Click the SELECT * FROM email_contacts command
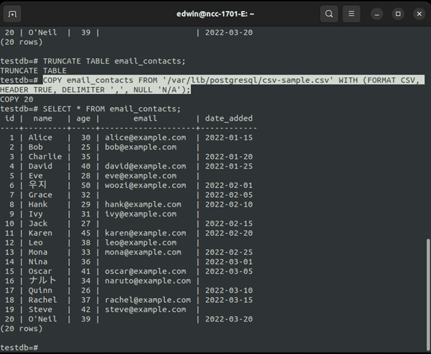The width and height of the screenshot is (431, 354). [x=112, y=109]
